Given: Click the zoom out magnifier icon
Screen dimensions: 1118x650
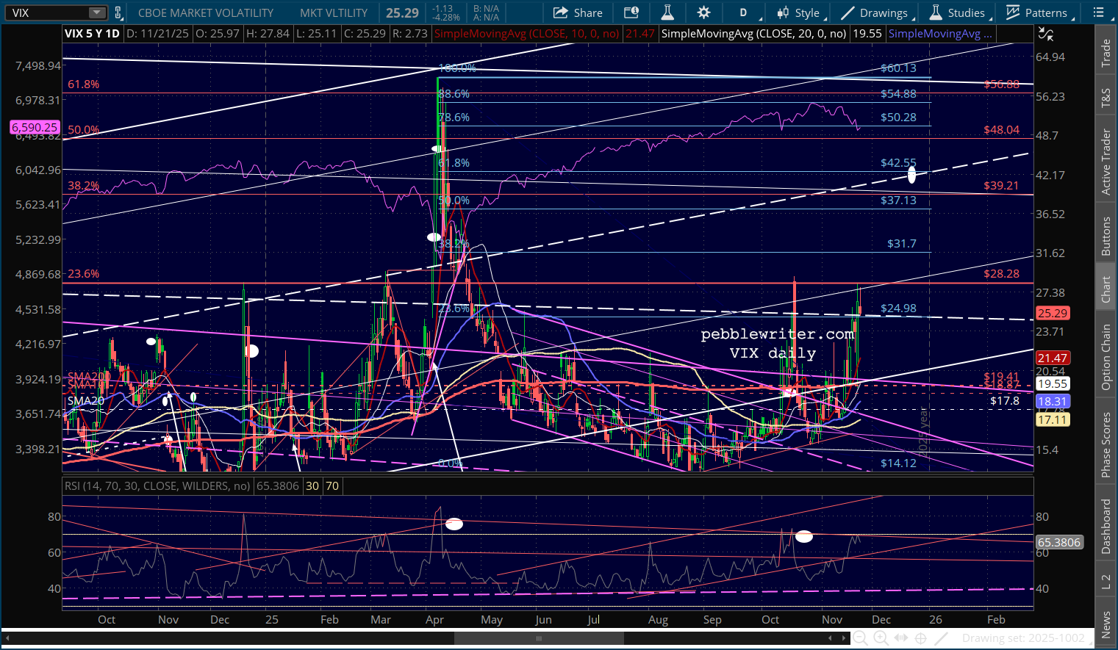Looking at the screenshot, I should point(859,638).
